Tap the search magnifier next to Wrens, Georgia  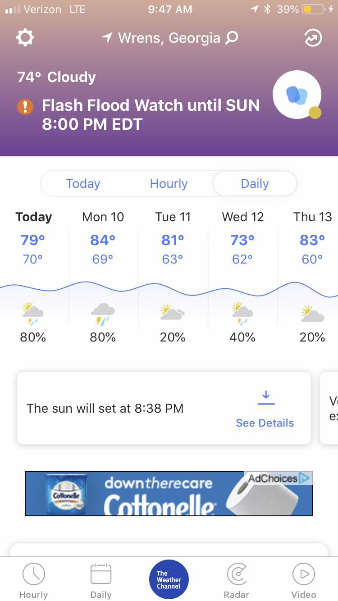[232, 38]
